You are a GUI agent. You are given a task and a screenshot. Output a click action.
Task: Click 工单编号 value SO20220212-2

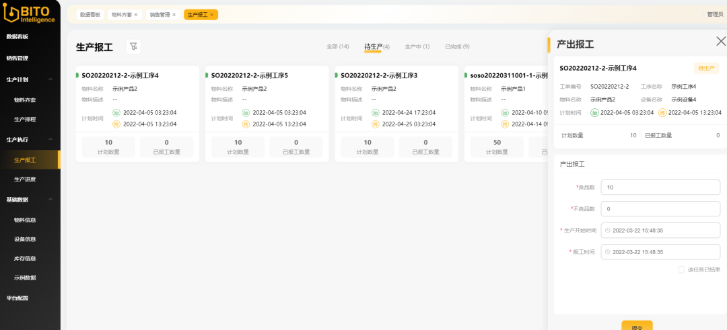pyautogui.click(x=610, y=87)
